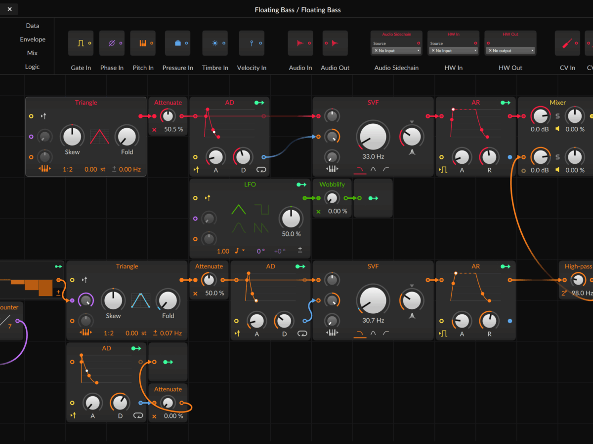Screen dimensions: 593x444
Task: Select square waveform in the LFO
Action: coord(261,210)
